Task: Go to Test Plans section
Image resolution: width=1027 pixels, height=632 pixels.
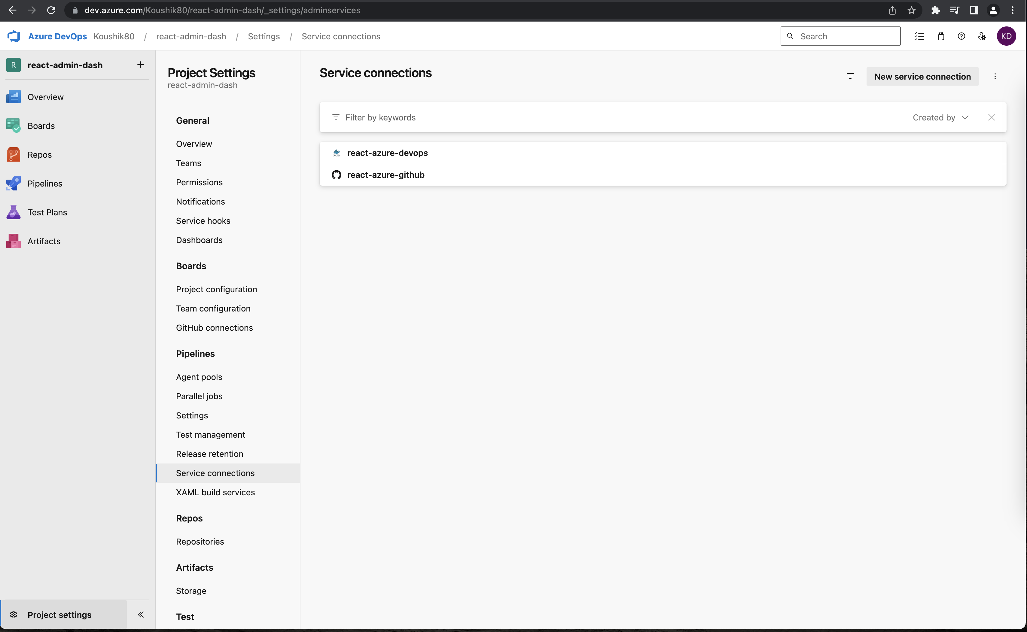Action: pyautogui.click(x=47, y=212)
